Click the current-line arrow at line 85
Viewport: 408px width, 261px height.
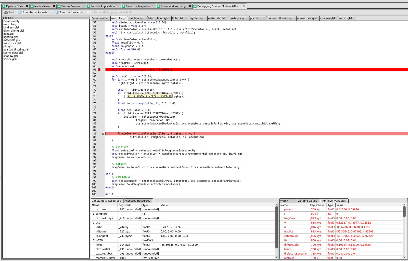click(103, 134)
